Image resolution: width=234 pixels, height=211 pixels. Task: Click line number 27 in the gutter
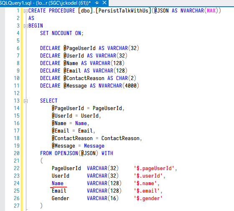(x=17, y=206)
